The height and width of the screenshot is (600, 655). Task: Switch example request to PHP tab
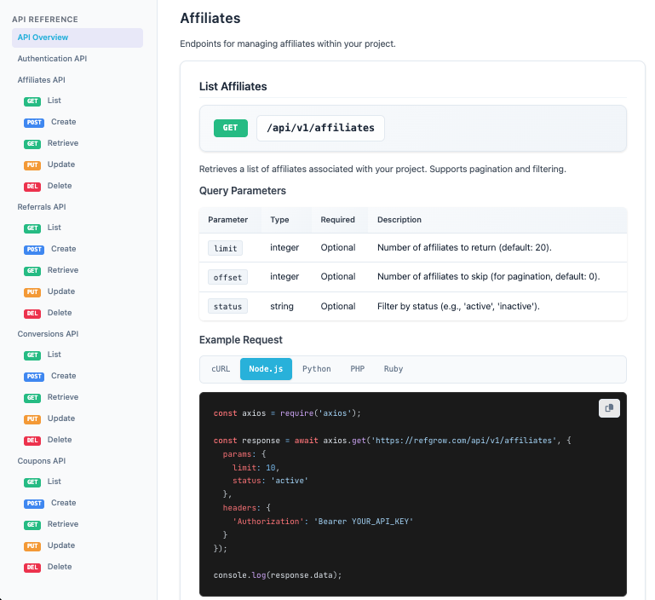[357, 369]
